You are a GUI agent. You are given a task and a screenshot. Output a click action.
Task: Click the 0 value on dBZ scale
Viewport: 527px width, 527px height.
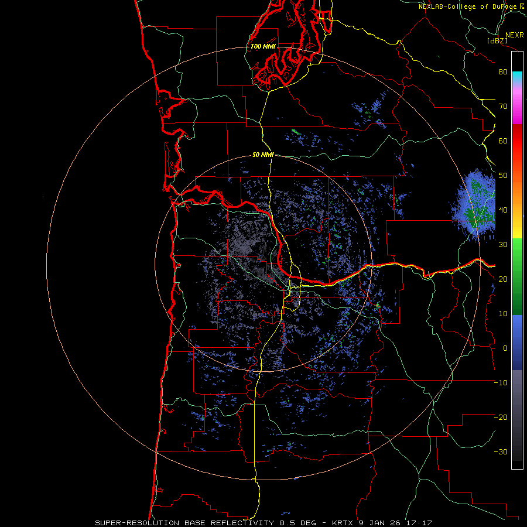(505, 348)
